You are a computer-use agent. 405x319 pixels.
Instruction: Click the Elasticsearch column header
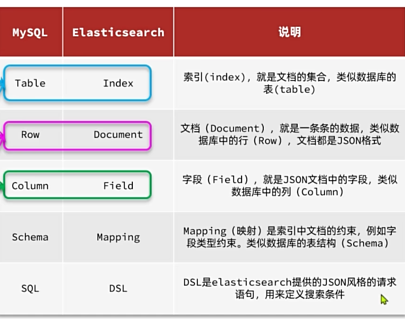pyautogui.click(x=118, y=32)
